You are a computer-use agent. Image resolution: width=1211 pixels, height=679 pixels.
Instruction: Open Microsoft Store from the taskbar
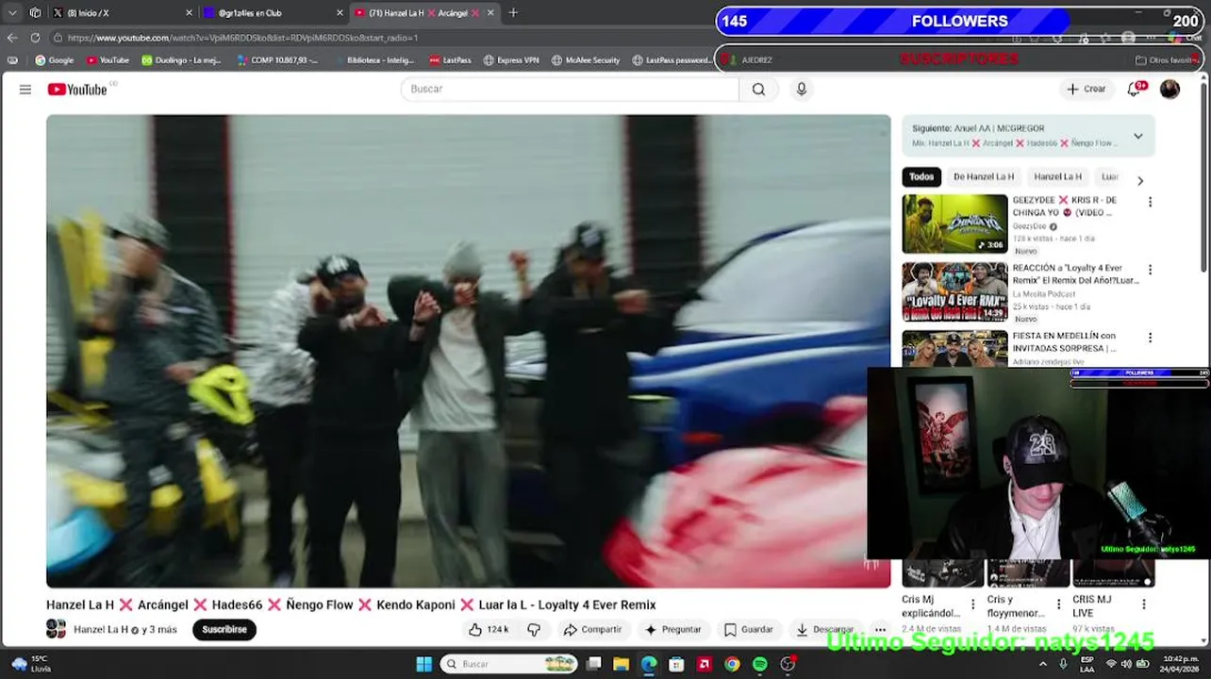pyautogui.click(x=676, y=665)
